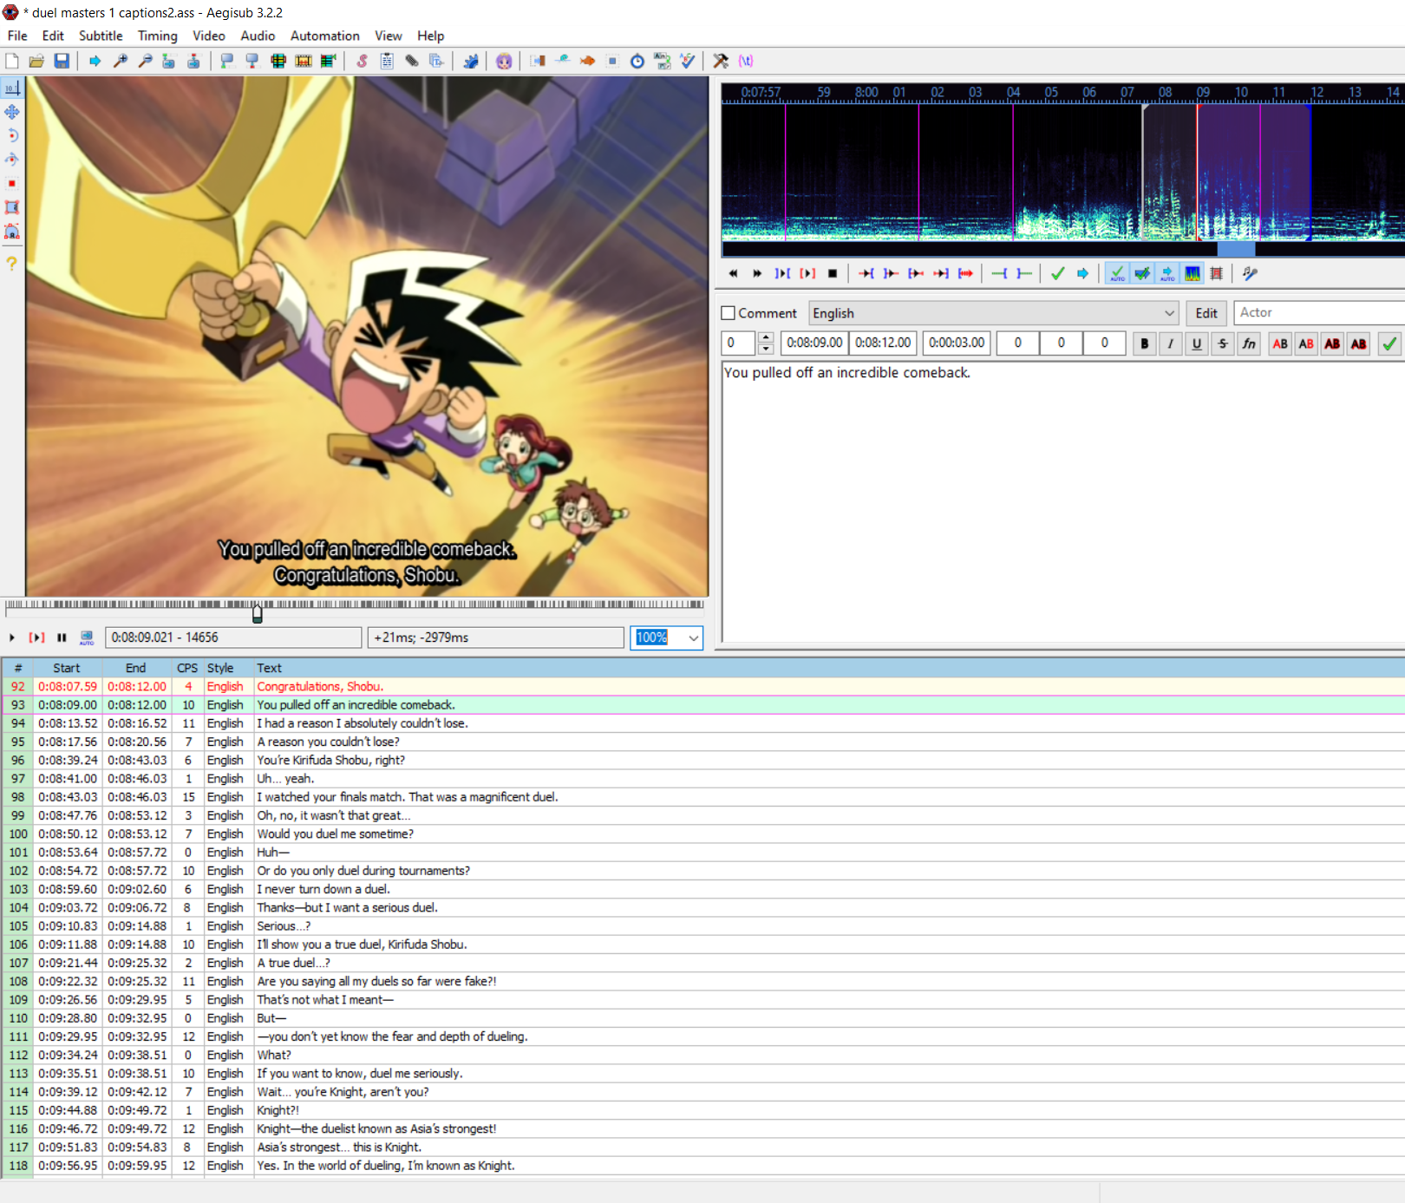Click the Edit style button
Screen dimensions: 1405x1203
1206,313
